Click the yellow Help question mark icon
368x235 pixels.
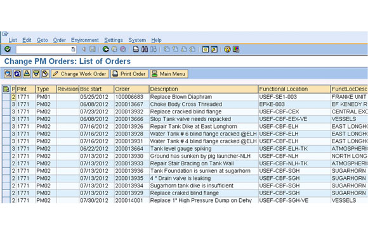(x=227, y=49)
